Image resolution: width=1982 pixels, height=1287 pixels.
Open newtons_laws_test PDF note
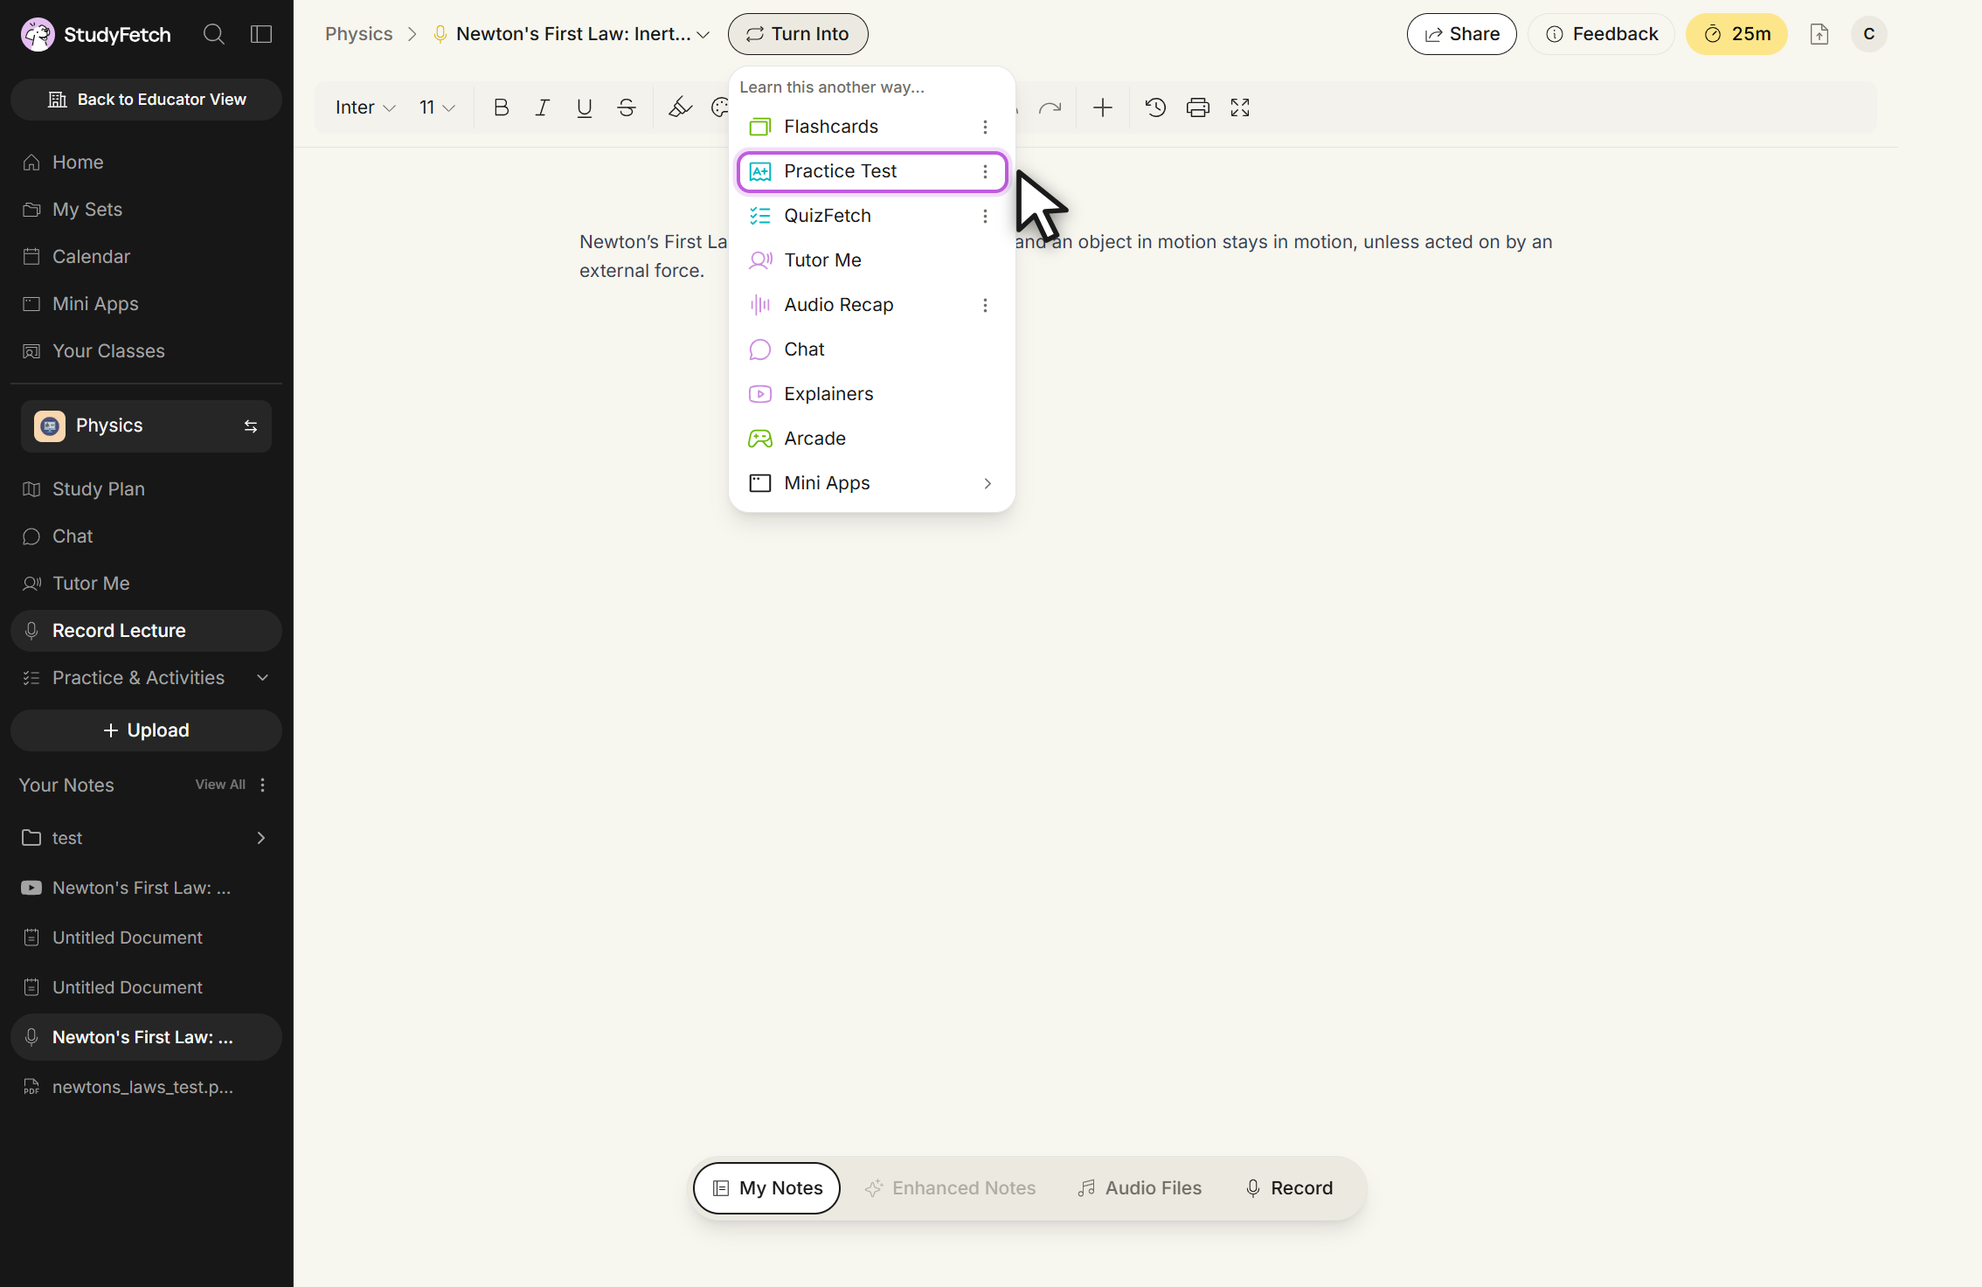146,1087
